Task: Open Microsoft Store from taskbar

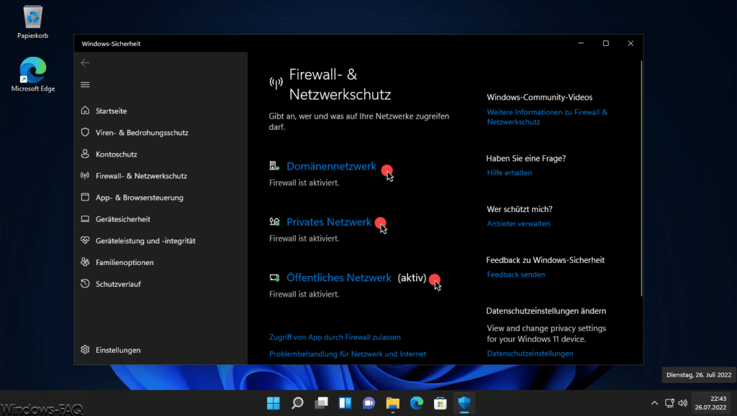Action: [x=440, y=403]
